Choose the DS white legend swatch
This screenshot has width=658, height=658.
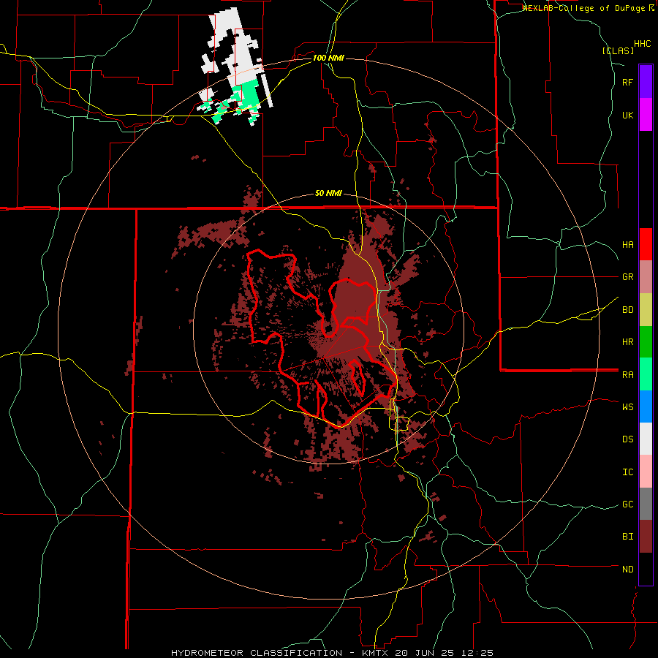646,439
